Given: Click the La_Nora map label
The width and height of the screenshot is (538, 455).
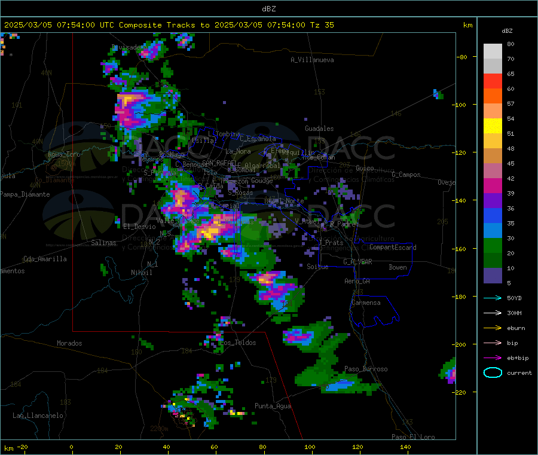Looking at the screenshot, I should coord(238,151).
